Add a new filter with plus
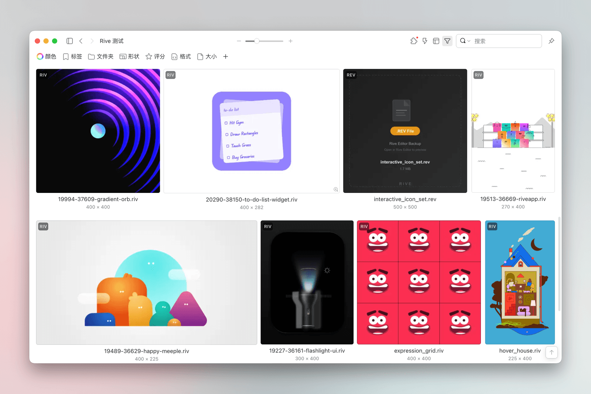Image resolution: width=591 pixels, height=394 pixels. click(x=226, y=57)
